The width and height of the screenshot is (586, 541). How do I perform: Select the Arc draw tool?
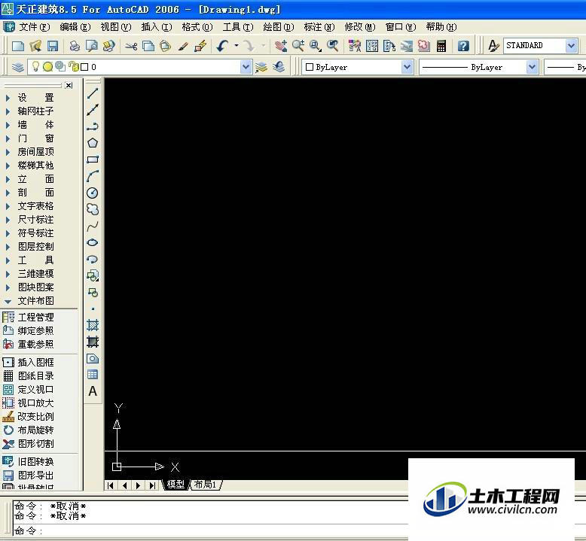pos(93,176)
